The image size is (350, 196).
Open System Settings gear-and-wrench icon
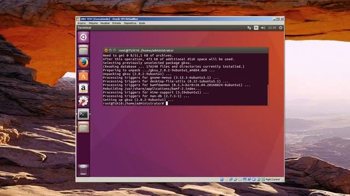[83, 101]
